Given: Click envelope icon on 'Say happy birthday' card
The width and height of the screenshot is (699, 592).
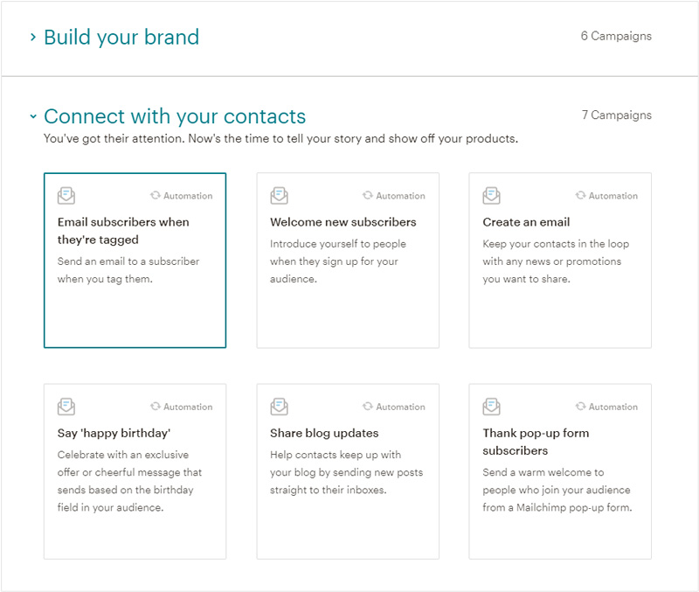Looking at the screenshot, I should coord(66,407).
